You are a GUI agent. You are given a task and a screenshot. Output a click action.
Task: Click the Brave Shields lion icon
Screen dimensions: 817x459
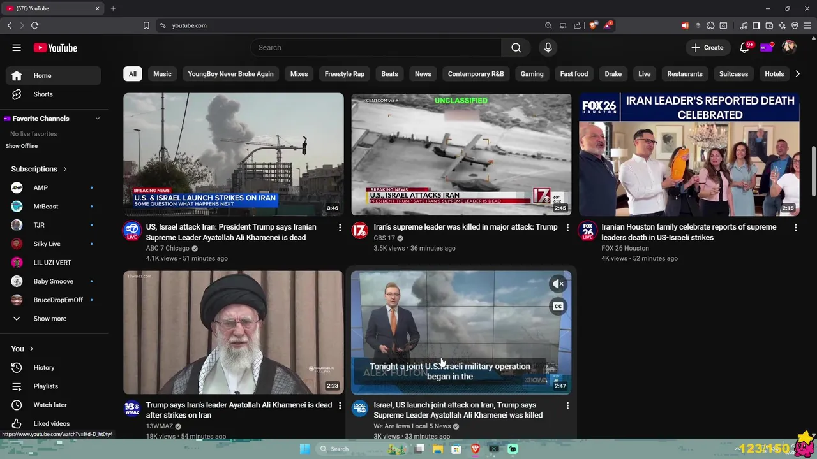(x=593, y=25)
